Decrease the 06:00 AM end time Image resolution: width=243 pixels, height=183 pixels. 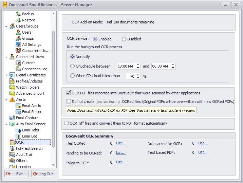tap(173, 68)
